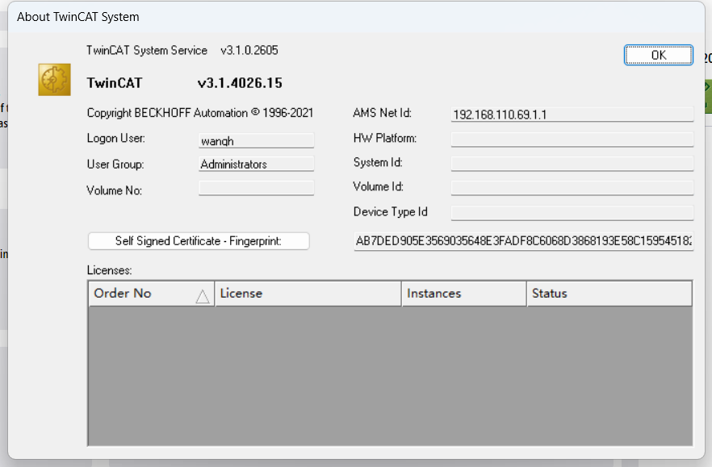Click the empty HW Platform field
Image resolution: width=712 pixels, height=467 pixels.
[572, 139]
